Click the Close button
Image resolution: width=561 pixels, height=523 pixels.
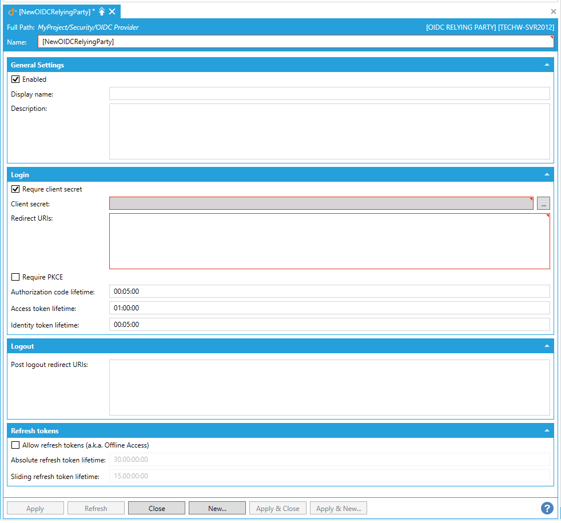pyautogui.click(x=157, y=508)
